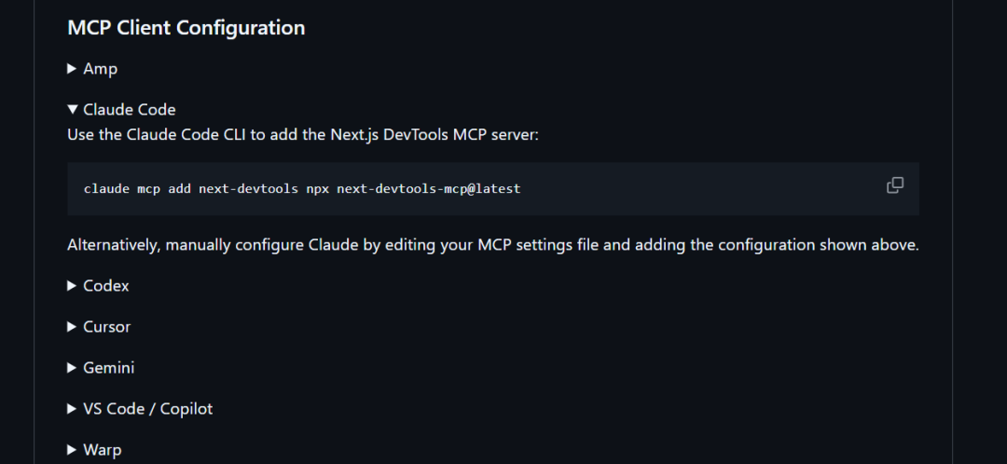The height and width of the screenshot is (464, 1007).
Task: Collapse the Claude Code section label
Action: pyautogui.click(x=129, y=110)
